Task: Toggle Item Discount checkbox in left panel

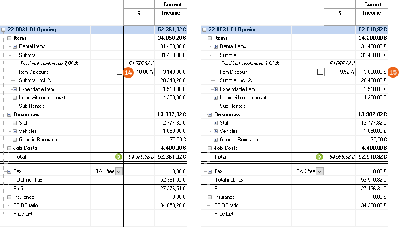Action: pyautogui.click(x=119, y=72)
